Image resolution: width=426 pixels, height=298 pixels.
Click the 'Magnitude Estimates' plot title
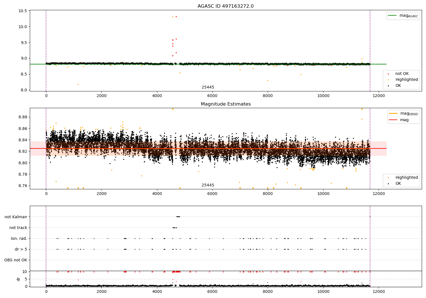(x=225, y=104)
